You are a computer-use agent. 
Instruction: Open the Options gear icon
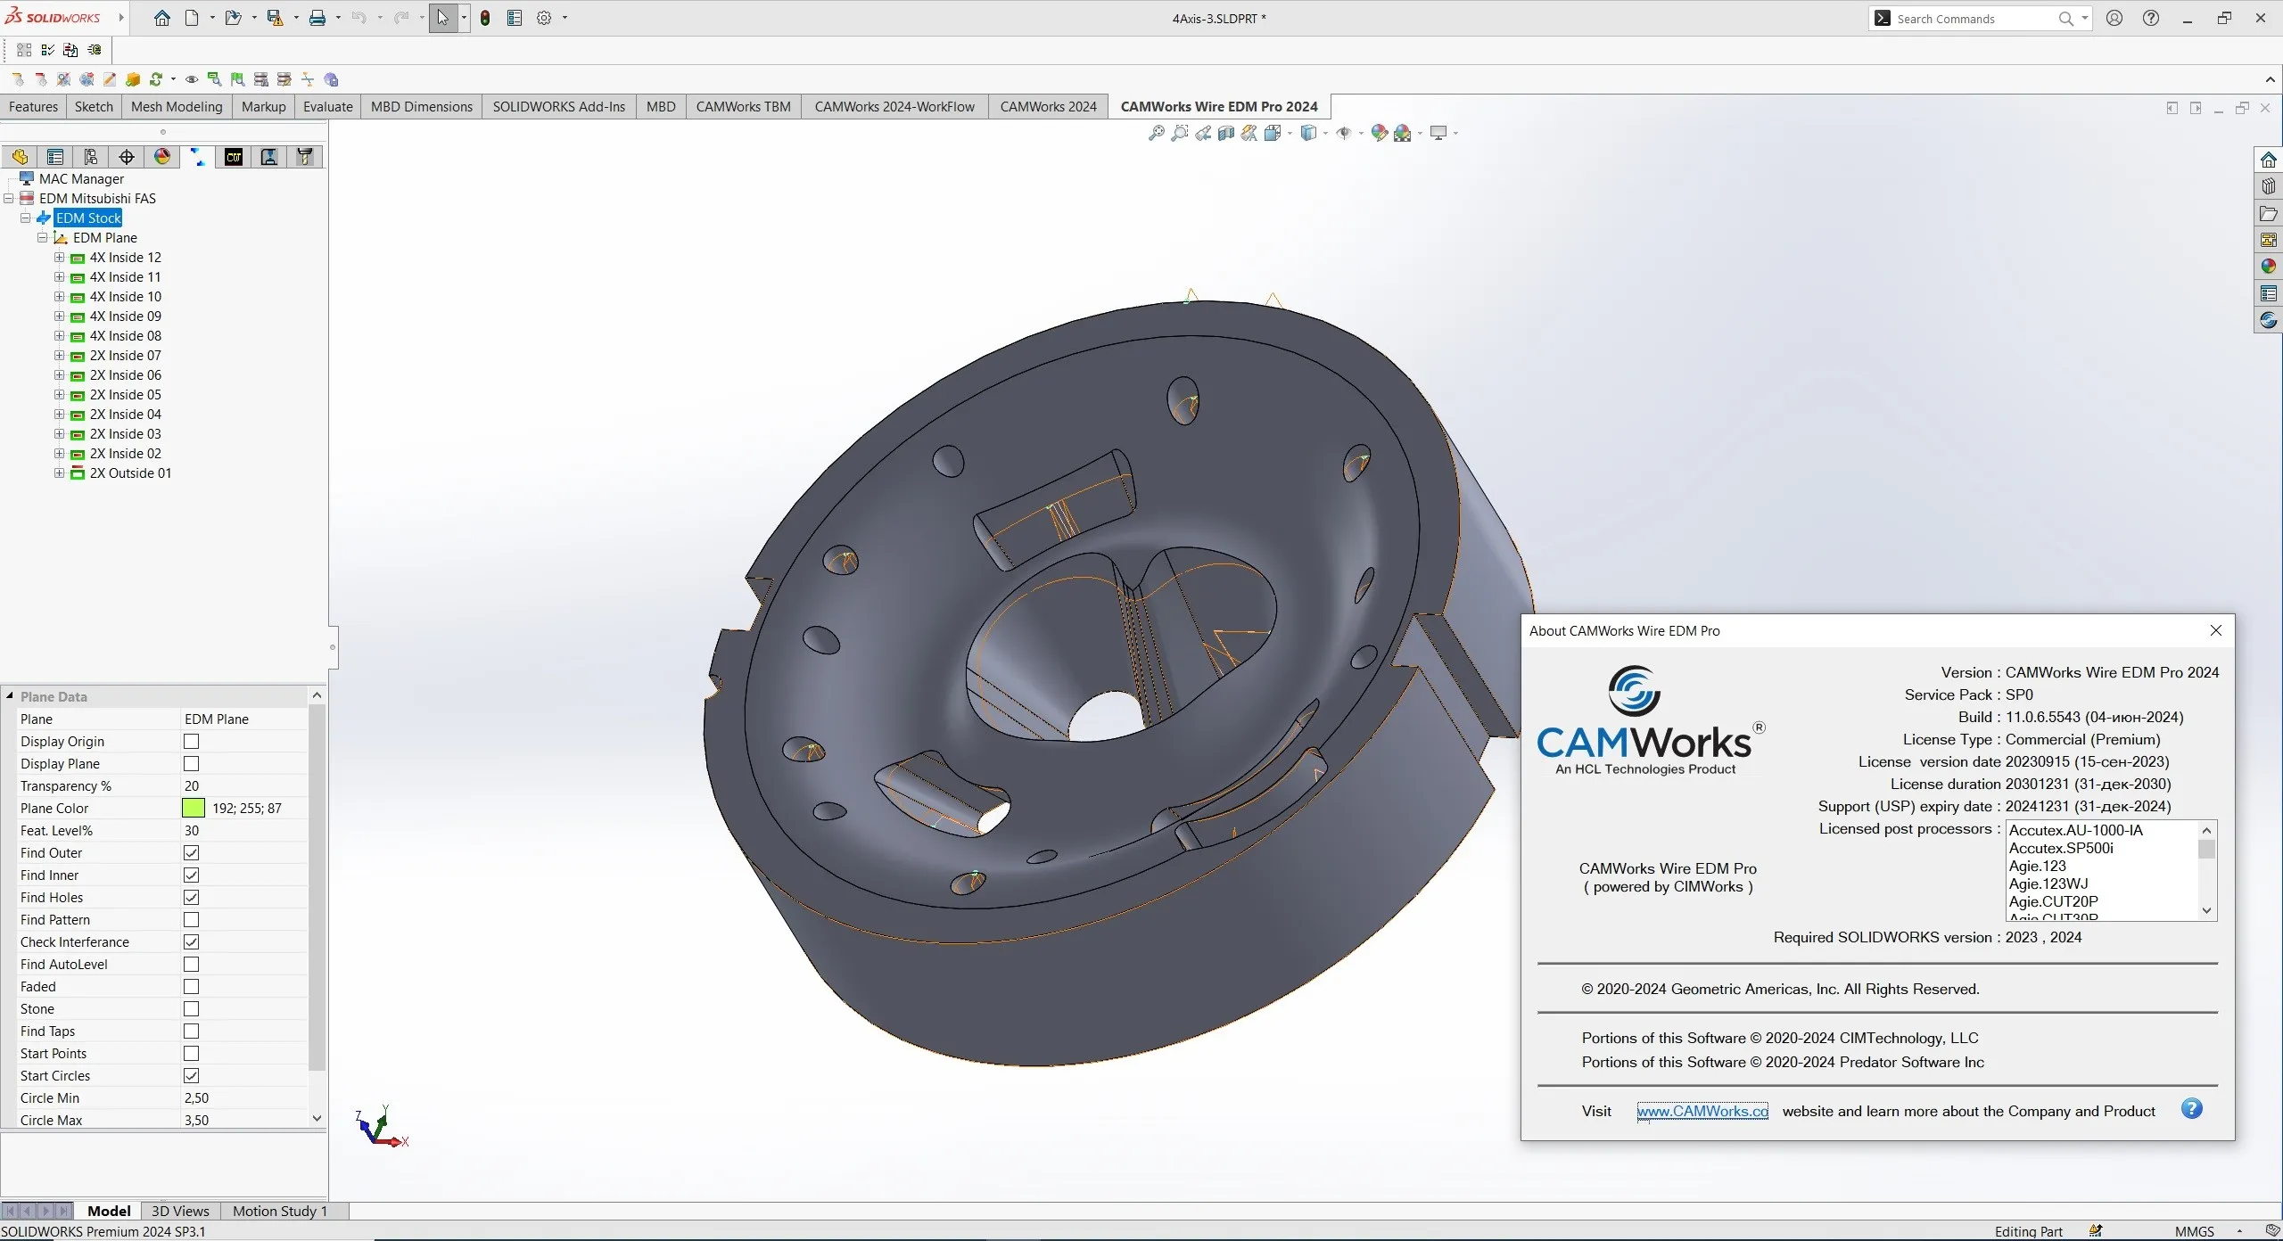point(544,18)
